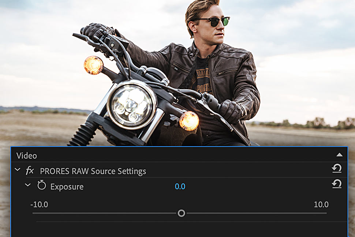Click the 10.0 maximum slider label

coord(321,204)
